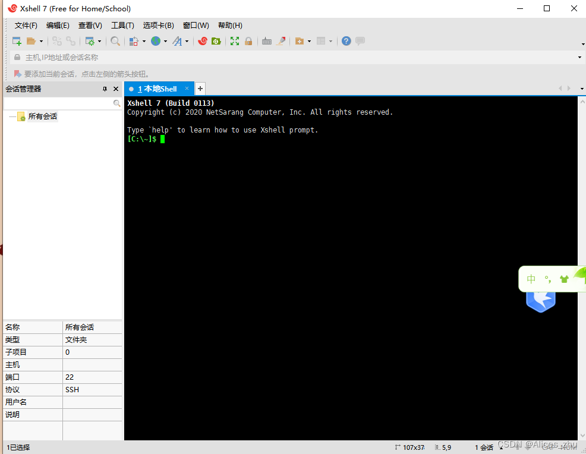Activate the highlight pen tool
Image resolution: width=586 pixels, height=454 pixels.
[x=280, y=41]
